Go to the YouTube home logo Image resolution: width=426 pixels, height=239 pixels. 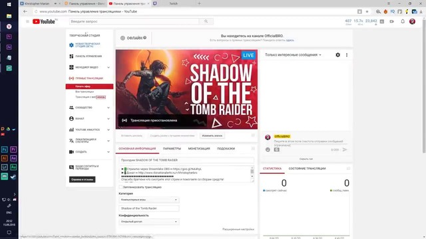[x=44, y=21]
